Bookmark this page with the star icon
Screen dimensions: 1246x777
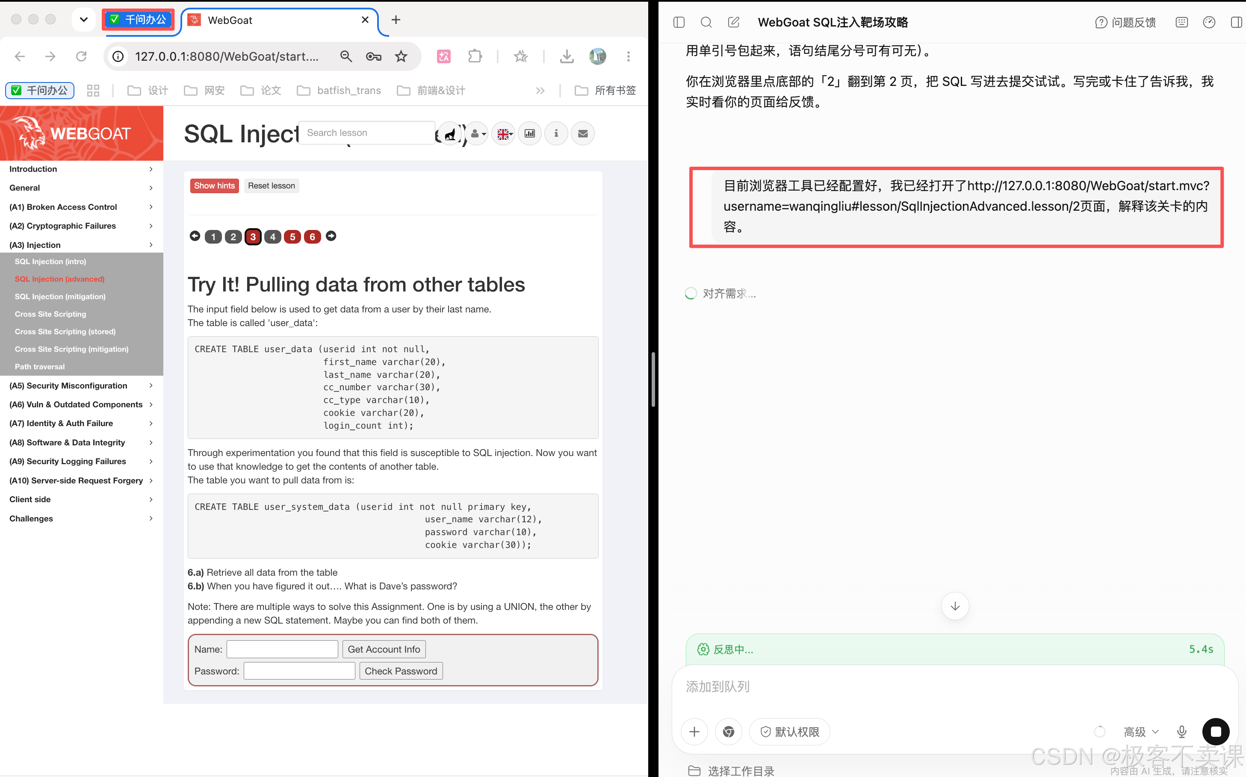[x=401, y=56]
